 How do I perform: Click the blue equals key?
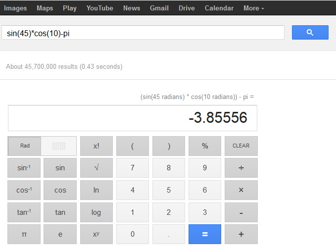[205, 234]
